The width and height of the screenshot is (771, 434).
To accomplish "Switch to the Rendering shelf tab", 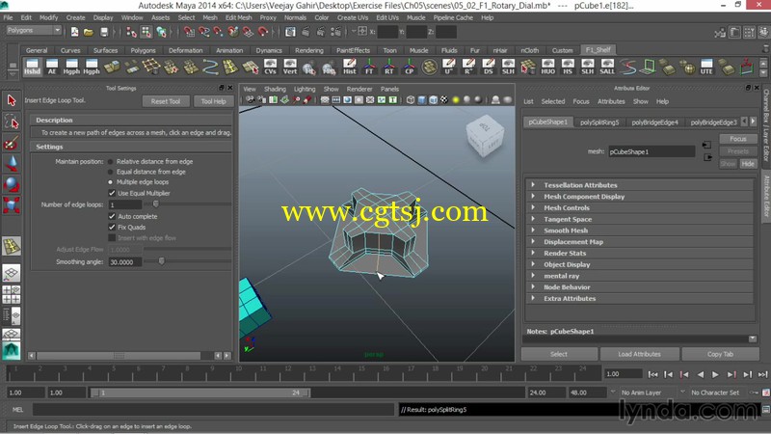I will 308,50.
